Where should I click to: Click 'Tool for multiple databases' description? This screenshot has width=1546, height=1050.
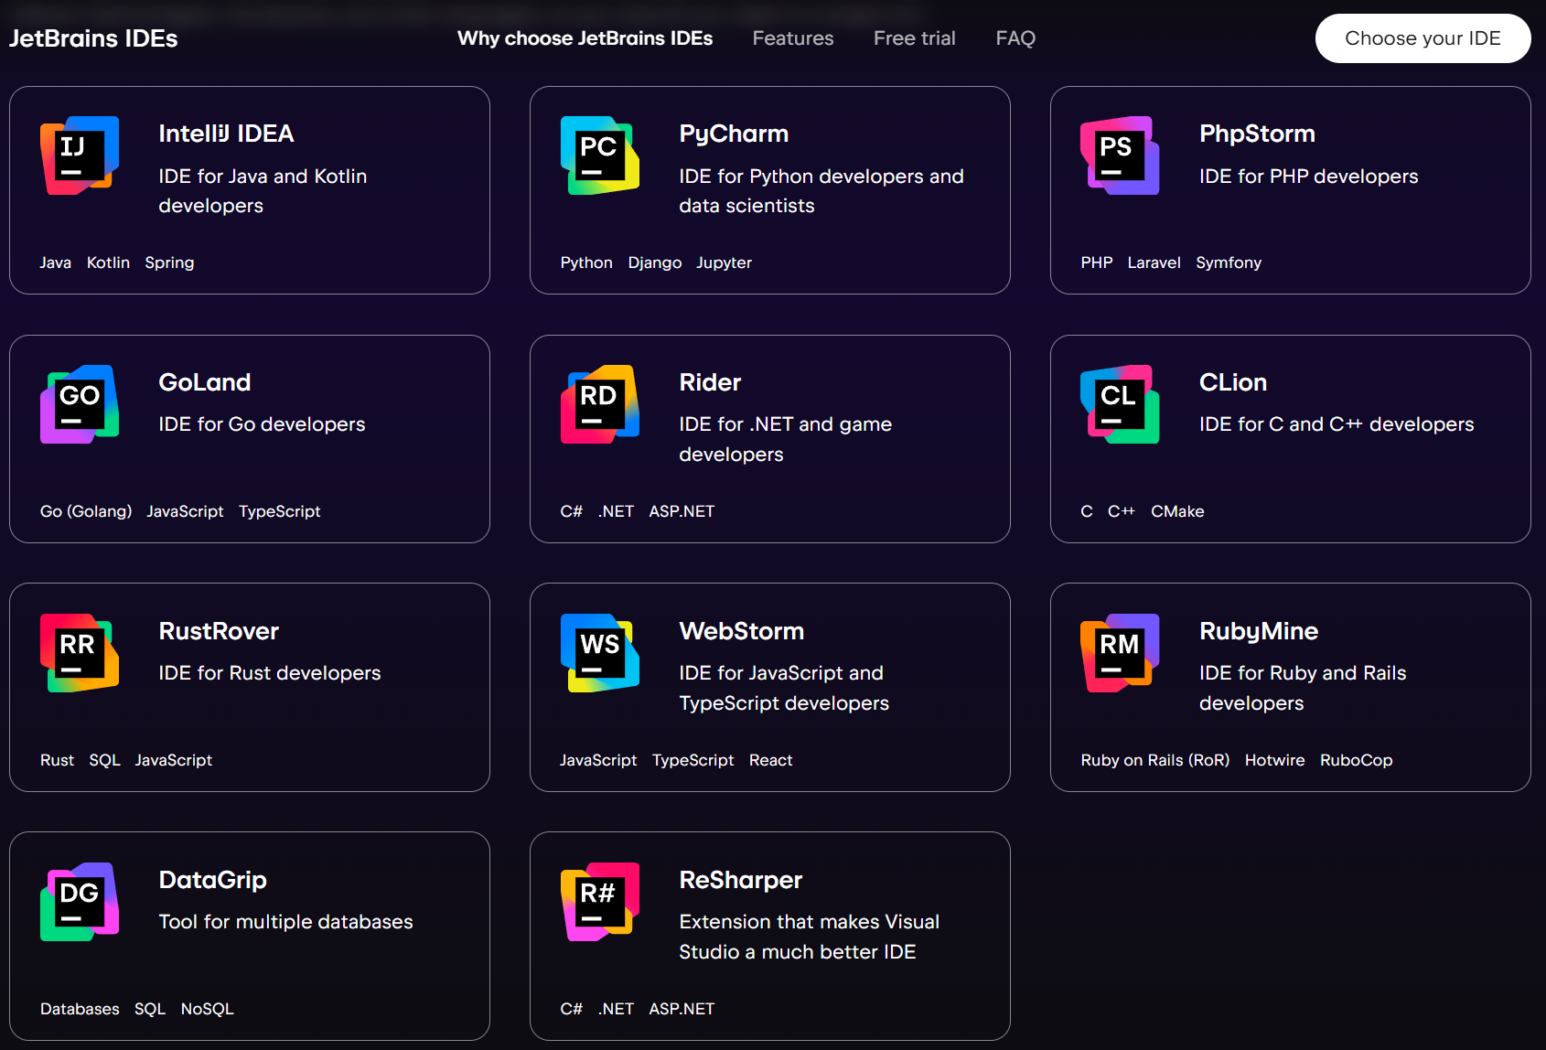point(285,922)
